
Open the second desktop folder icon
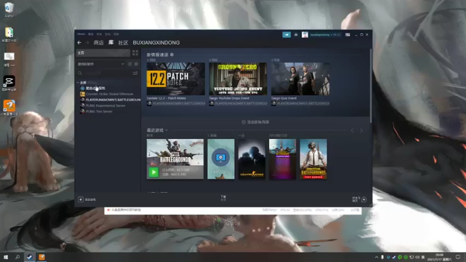click(x=9, y=34)
